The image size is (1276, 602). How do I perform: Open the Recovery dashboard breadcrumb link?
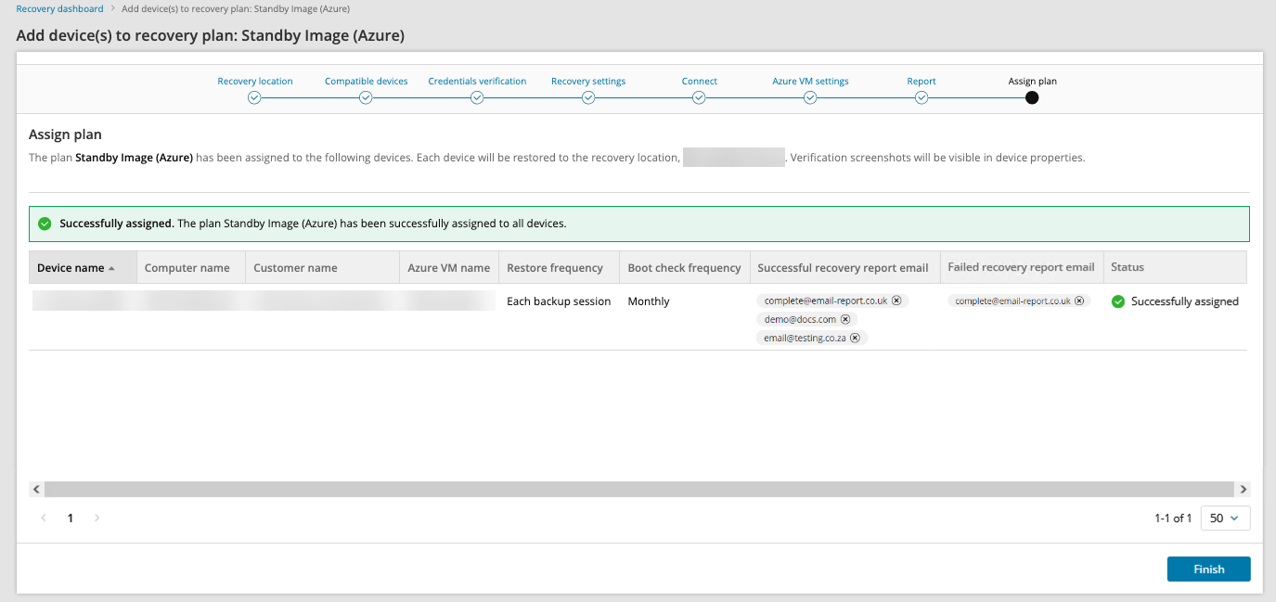click(59, 9)
